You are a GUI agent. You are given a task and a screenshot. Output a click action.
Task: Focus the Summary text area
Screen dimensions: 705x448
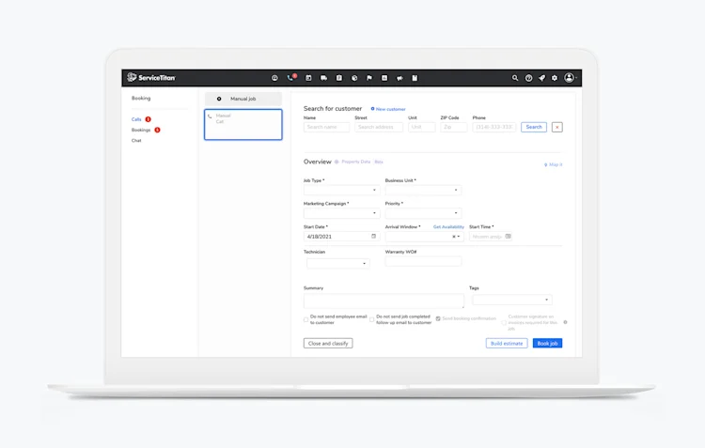(x=384, y=301)
